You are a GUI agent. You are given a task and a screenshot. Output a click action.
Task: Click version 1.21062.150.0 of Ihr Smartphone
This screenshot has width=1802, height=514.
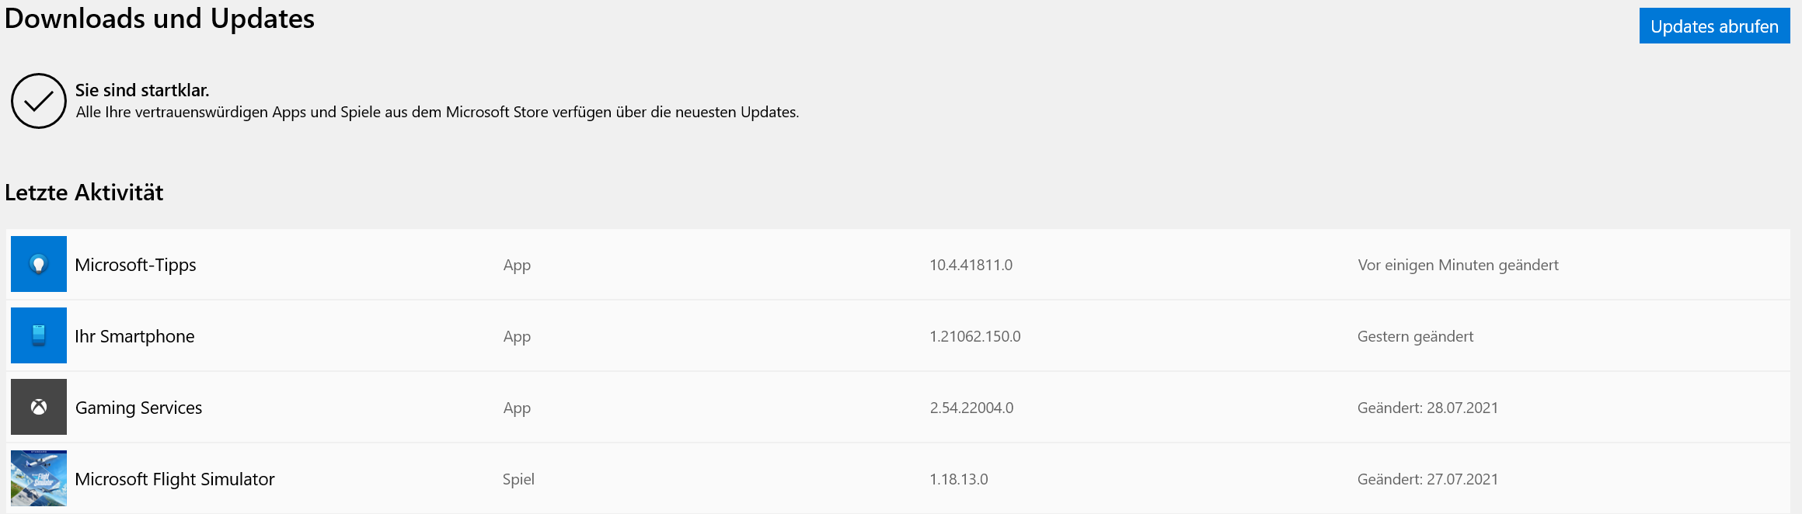tap(975, 336)
